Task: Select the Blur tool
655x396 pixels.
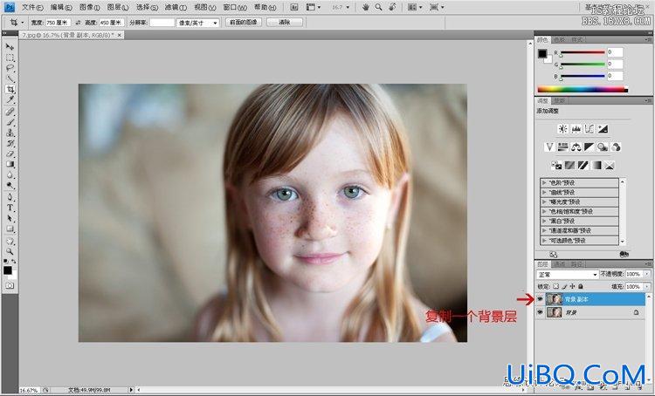Action: tap(10, 175)
